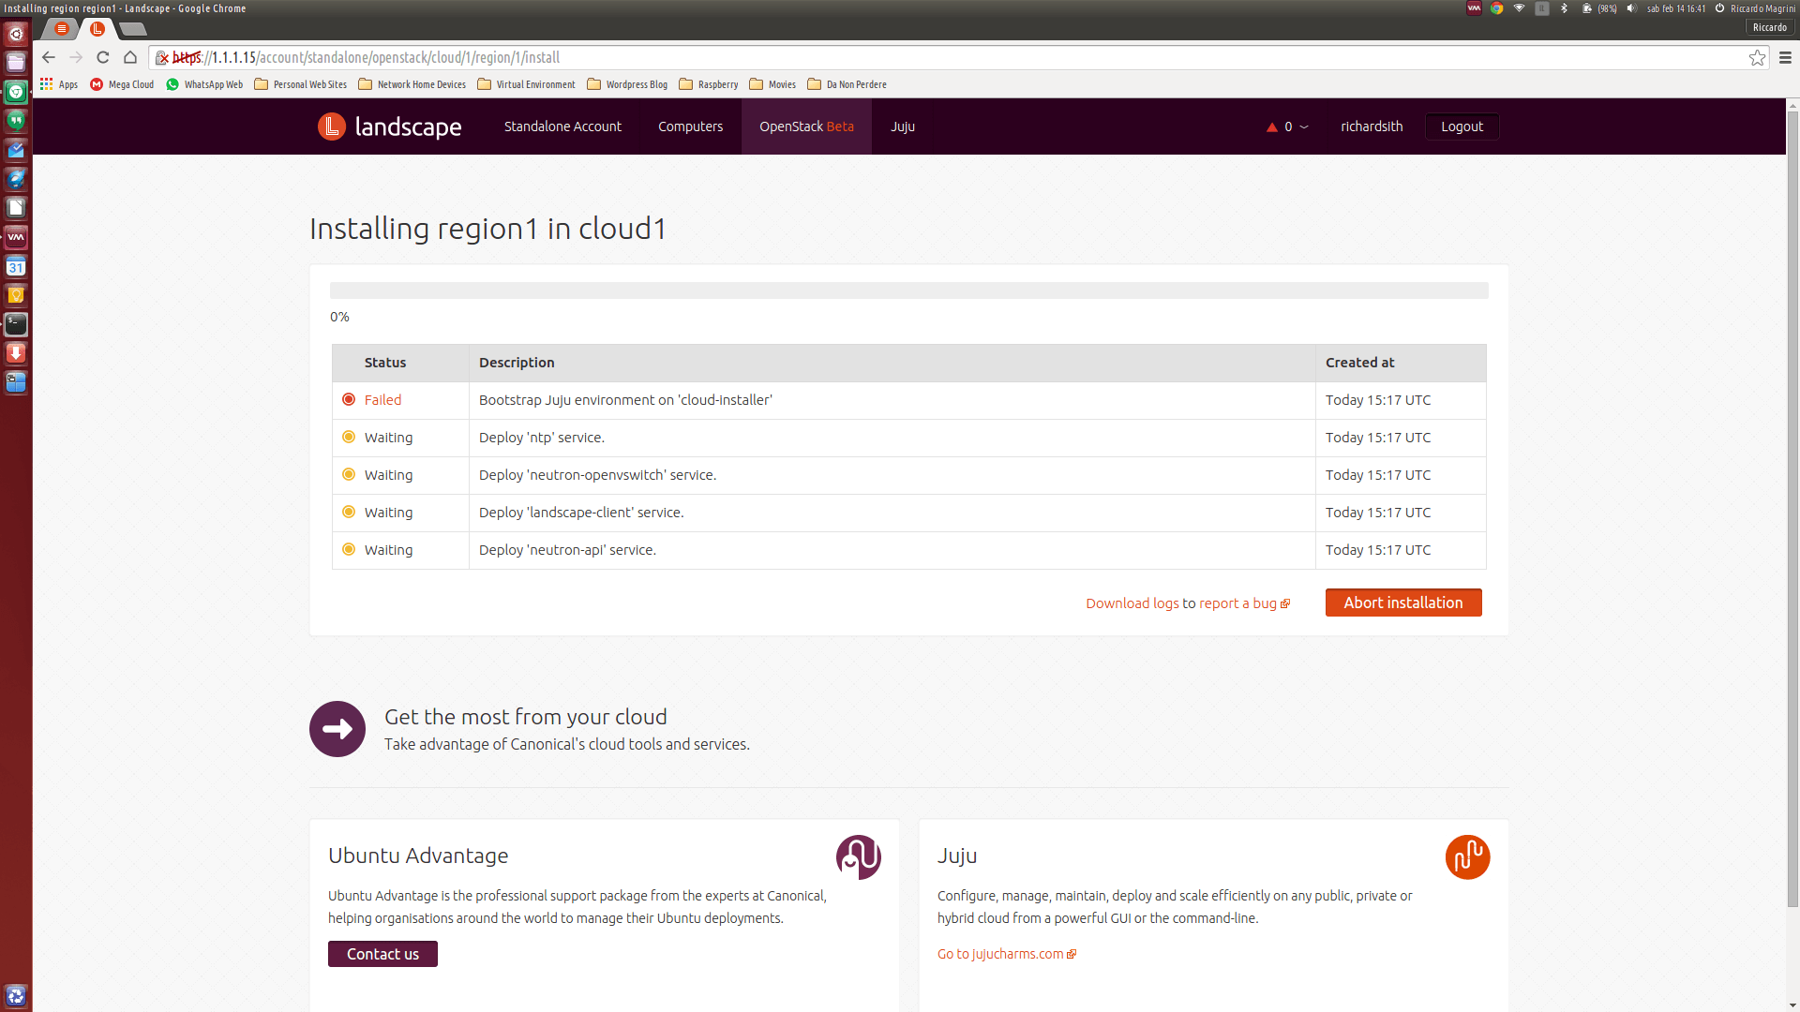
Task: Open Hangouts from the launcher
Action: point(16,121)
